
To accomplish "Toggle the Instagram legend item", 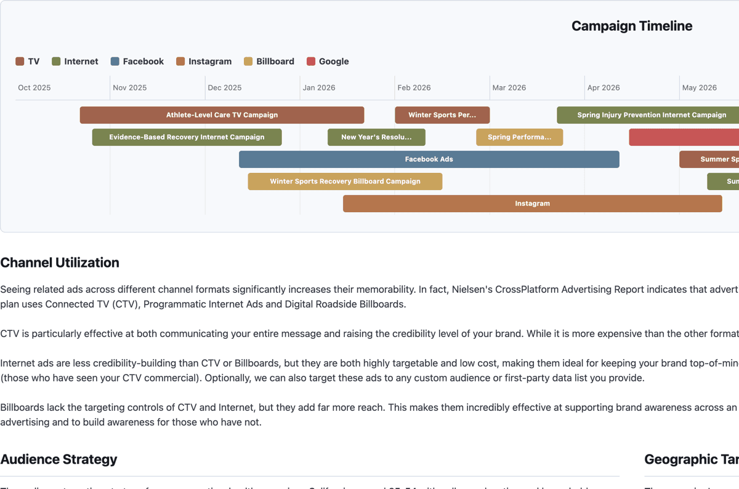I will click(204, 62).
